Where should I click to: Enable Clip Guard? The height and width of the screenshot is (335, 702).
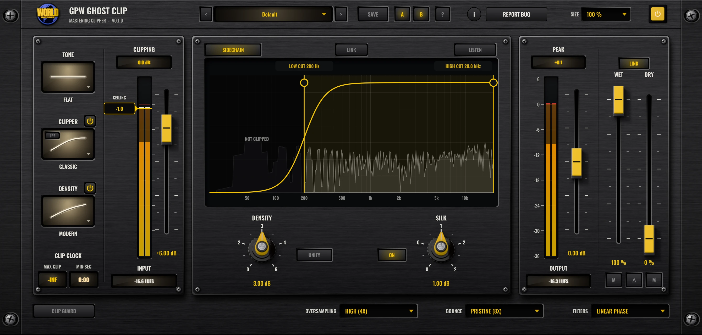64,311
